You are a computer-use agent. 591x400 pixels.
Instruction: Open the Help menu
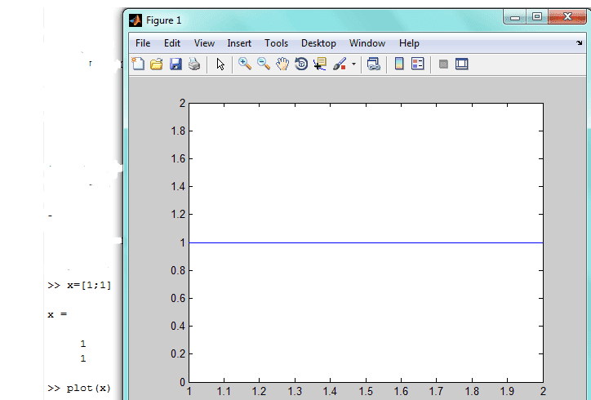click(x=409, y=43)
